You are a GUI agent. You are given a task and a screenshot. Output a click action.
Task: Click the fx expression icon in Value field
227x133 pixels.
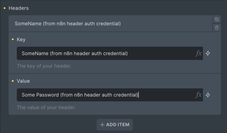(x=199, y=95)
